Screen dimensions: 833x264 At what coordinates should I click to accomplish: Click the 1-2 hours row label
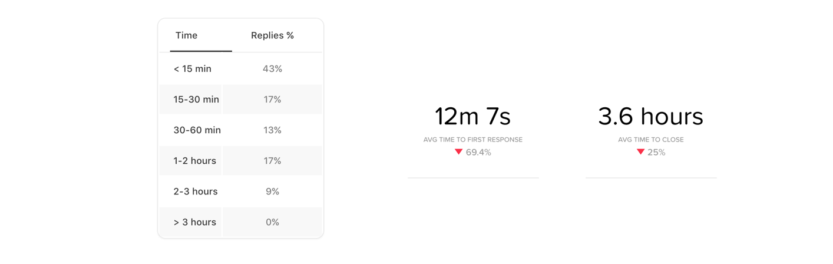[194, 161]
